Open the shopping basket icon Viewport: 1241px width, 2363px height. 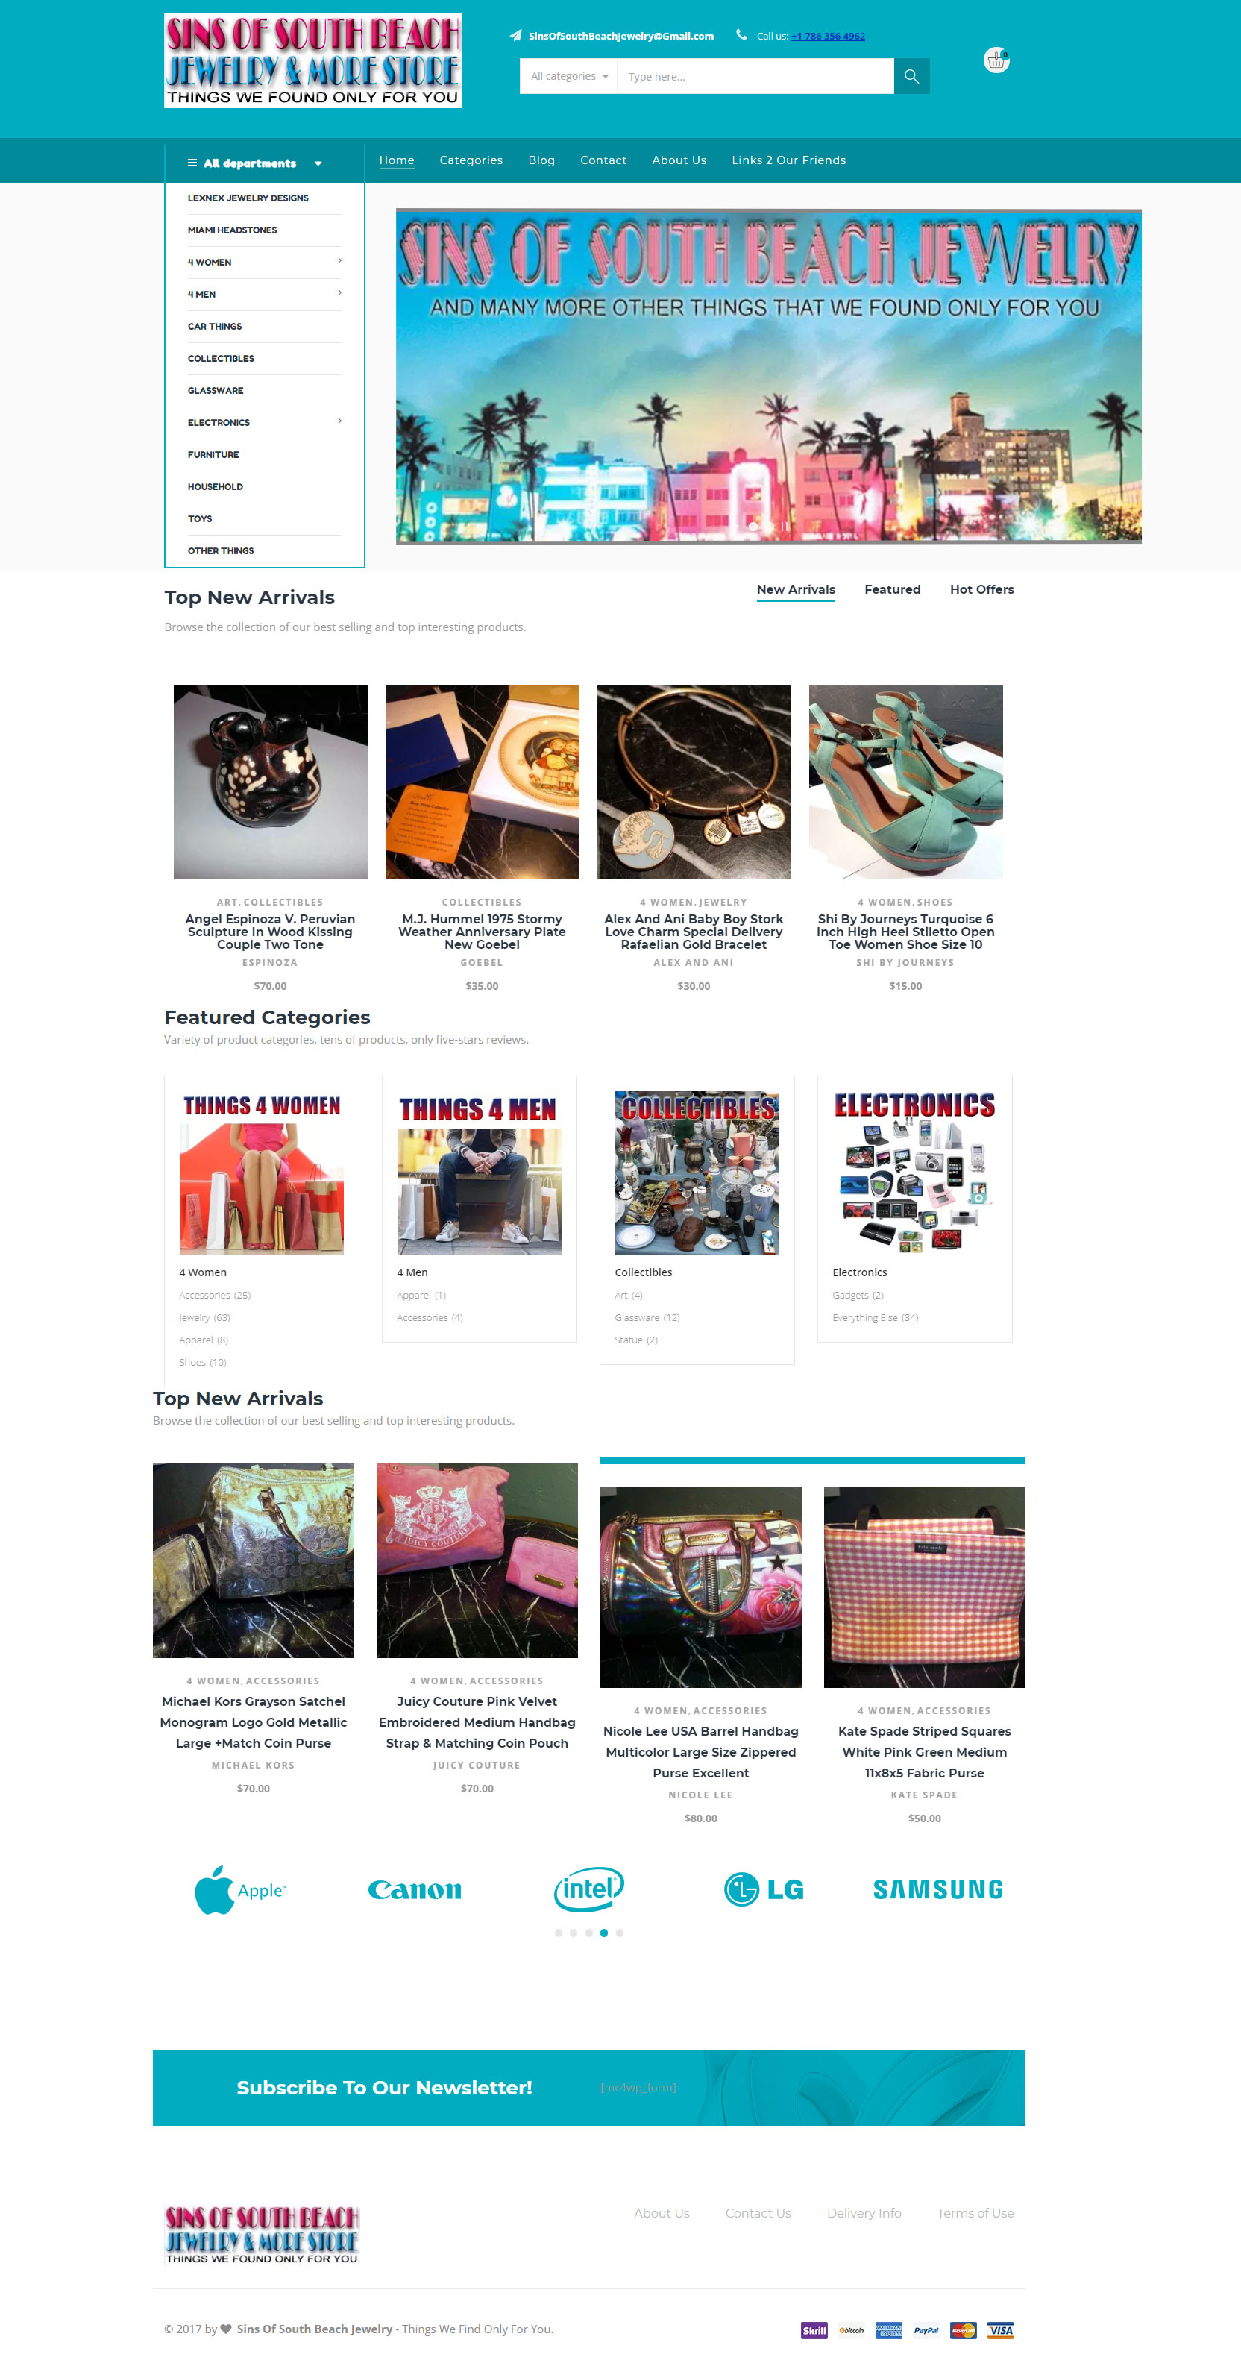click(996, 60)
